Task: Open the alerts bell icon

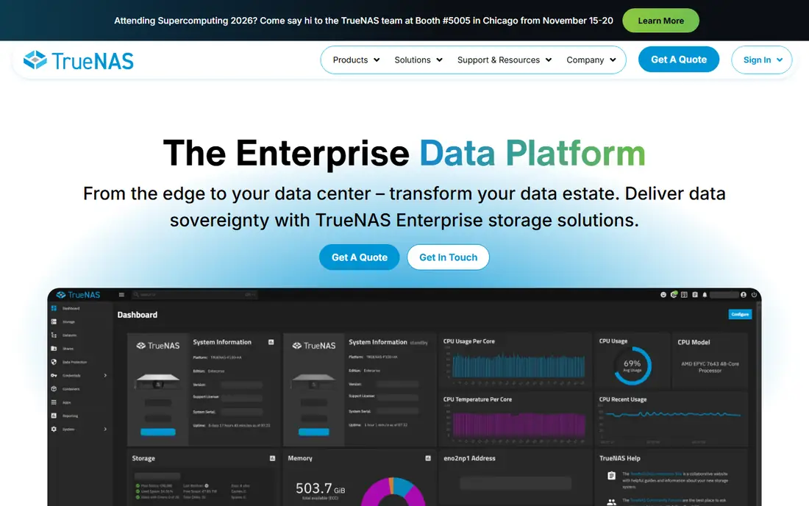Action: 705,295
